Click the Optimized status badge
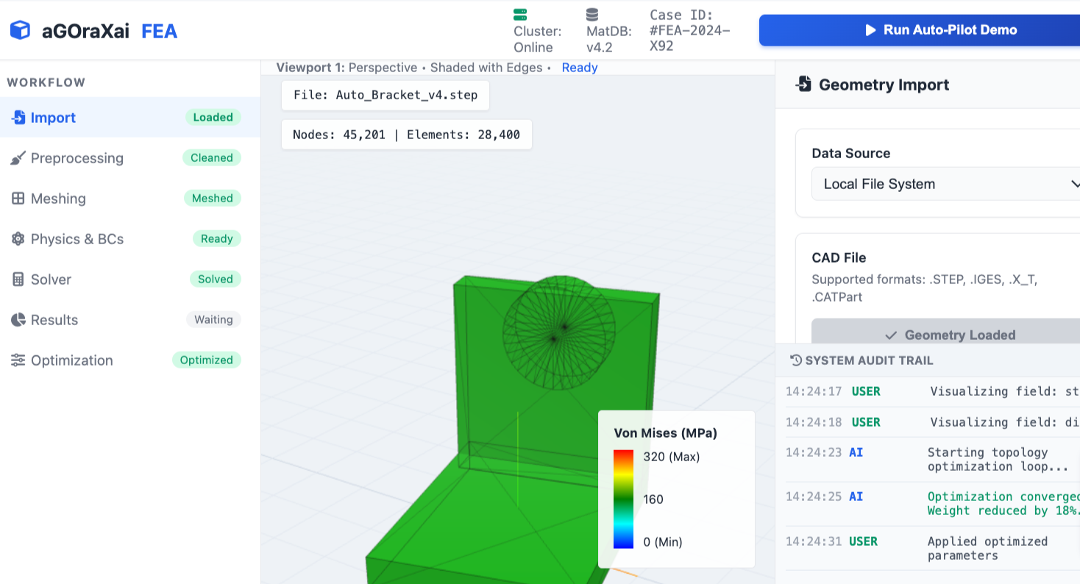The width and height of the screenshot is (1080, 584). point(207,360)
